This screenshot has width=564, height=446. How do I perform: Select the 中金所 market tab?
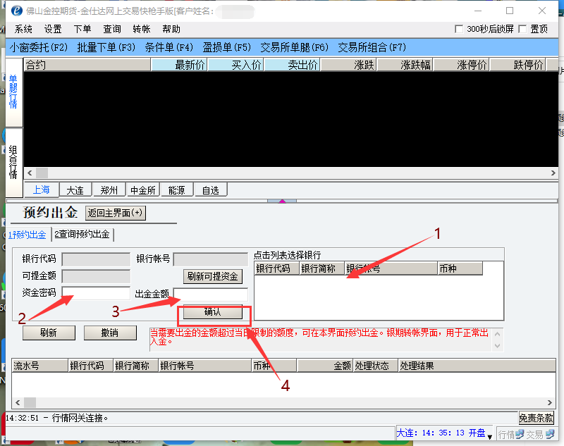[x=143, y=190]
